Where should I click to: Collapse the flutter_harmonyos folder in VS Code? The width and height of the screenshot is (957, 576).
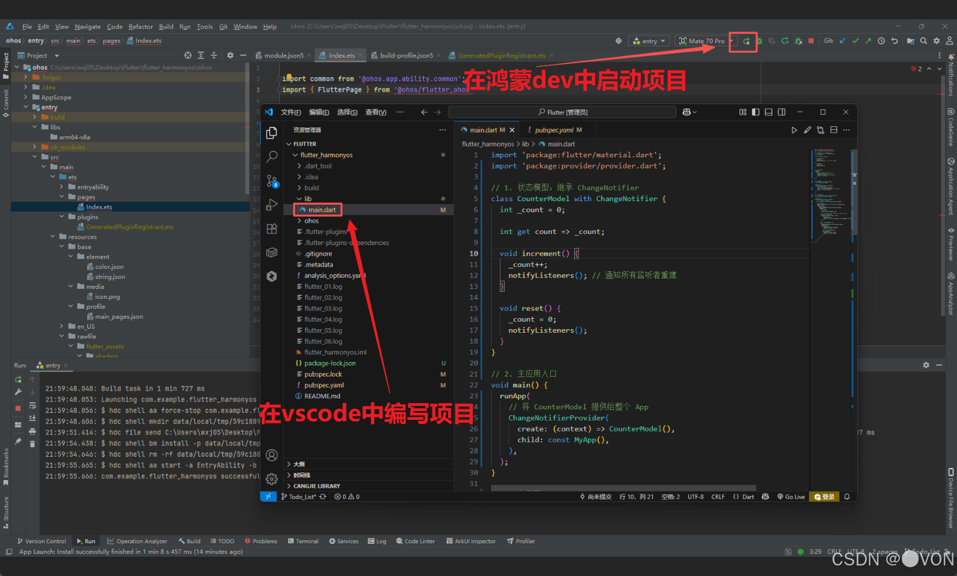click(296, 155)
